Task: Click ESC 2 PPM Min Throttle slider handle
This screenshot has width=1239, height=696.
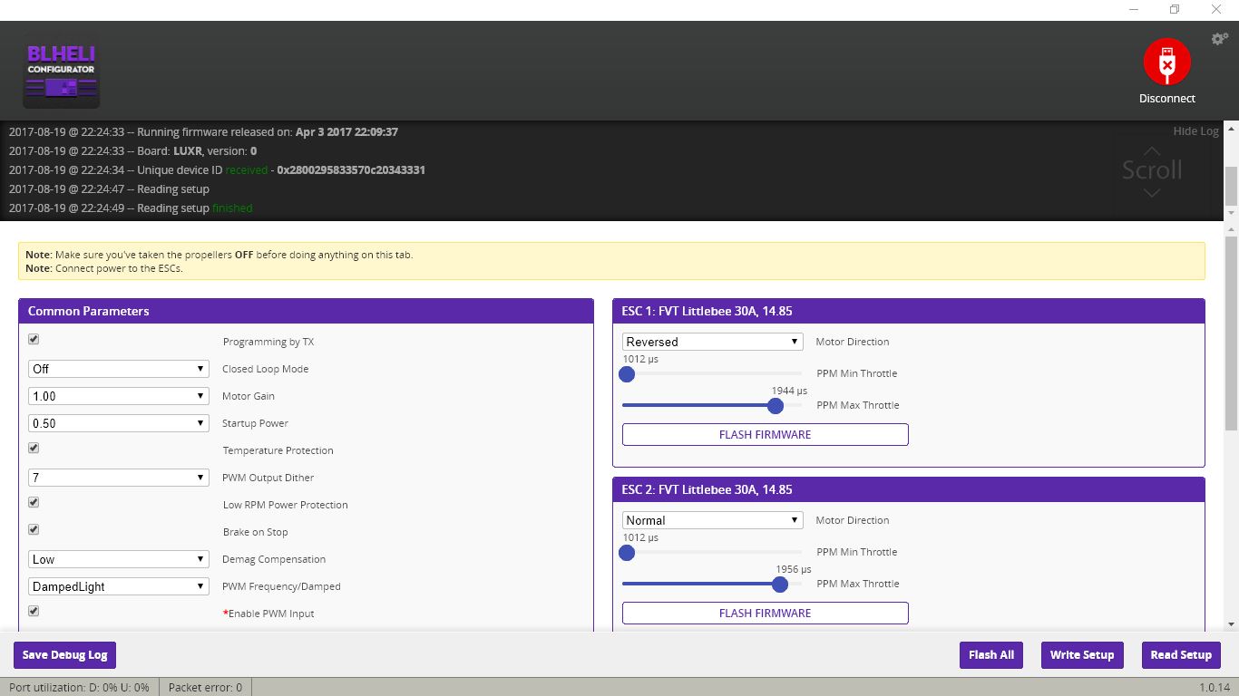Action: tap(627, 552)
